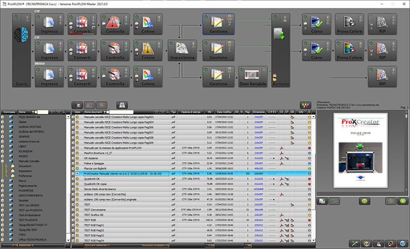This screenshot has width=410, height=249.
Task: Sort by the Data modifica column header
Action: click(224, 112)
